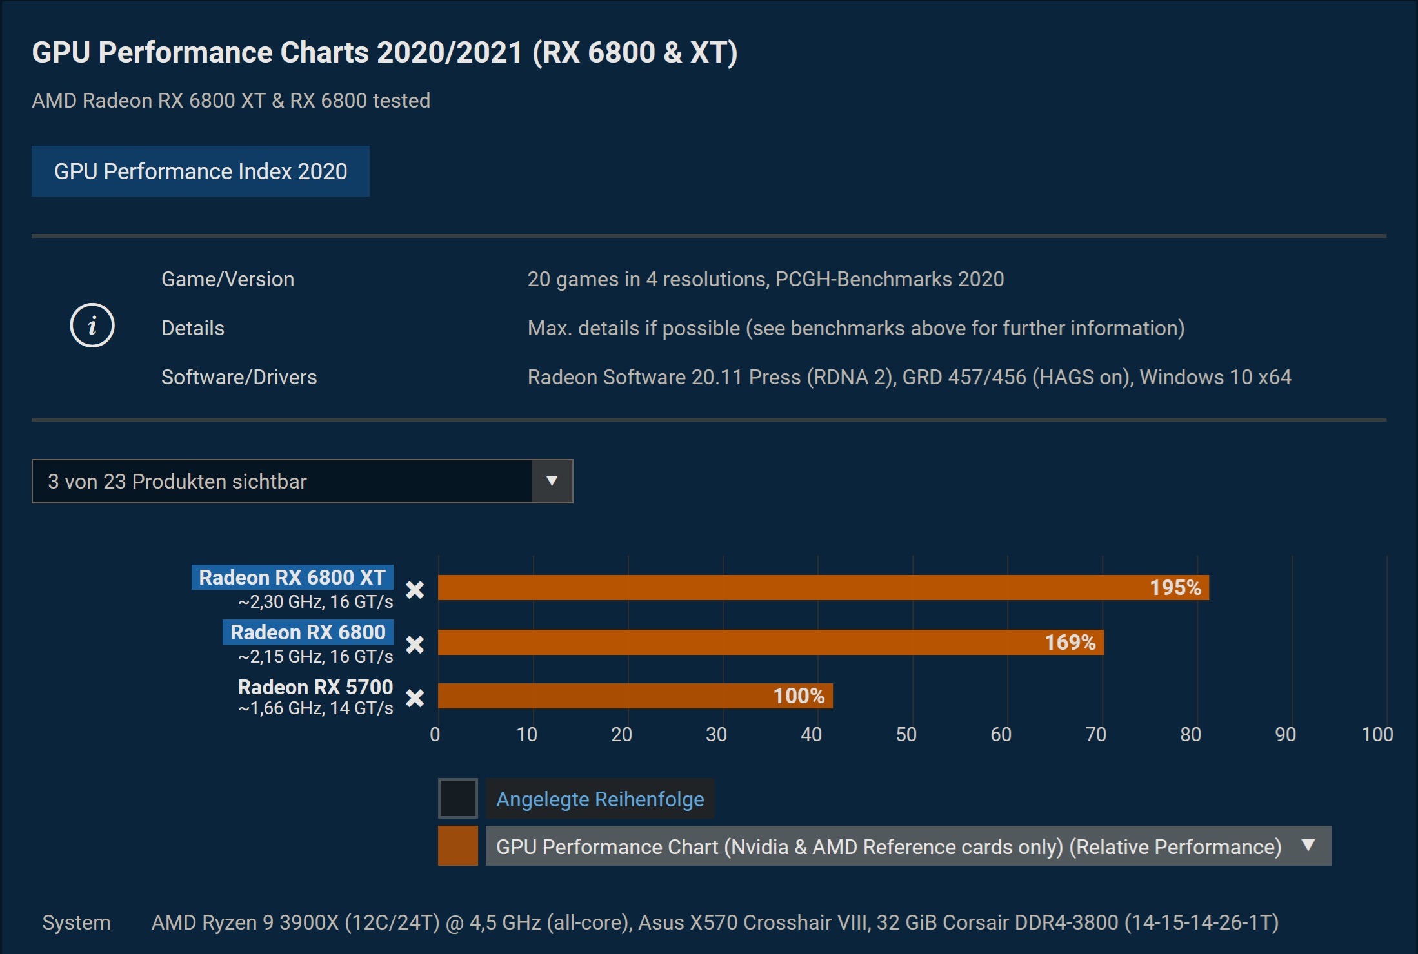Click the Software/Drivers label
Image resolution: width=1418 pixels, height=954 pixels.
239,377
